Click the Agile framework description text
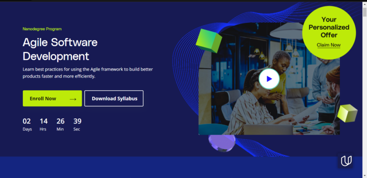Screen dimensions: 367x178 (x=88, y=73)
